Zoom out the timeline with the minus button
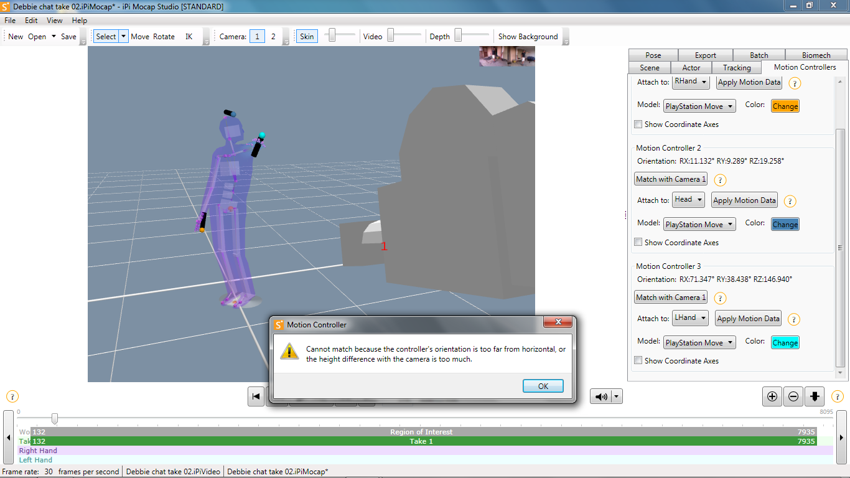This screenshot has height=478, width=850. click(793, 396)
